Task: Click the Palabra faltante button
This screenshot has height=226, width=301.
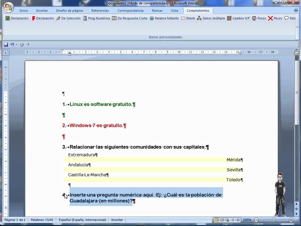Action: coord(164,18)
